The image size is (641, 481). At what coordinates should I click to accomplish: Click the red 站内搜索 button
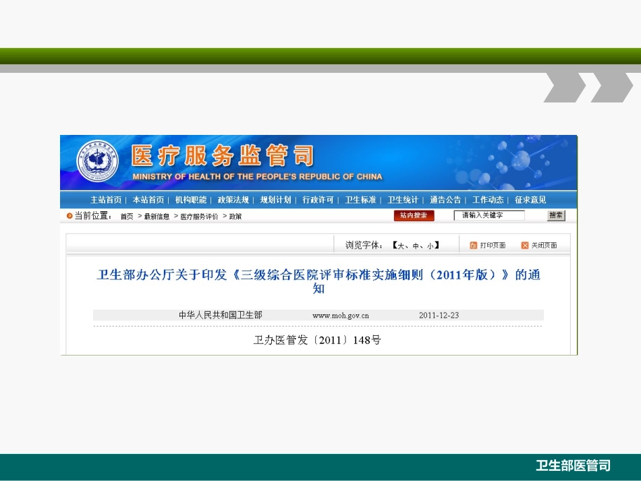point(414,216)
